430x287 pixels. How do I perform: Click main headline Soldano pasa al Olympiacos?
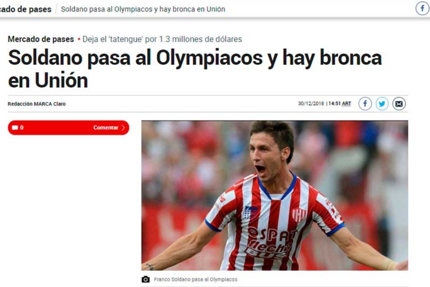click(195, 69)
